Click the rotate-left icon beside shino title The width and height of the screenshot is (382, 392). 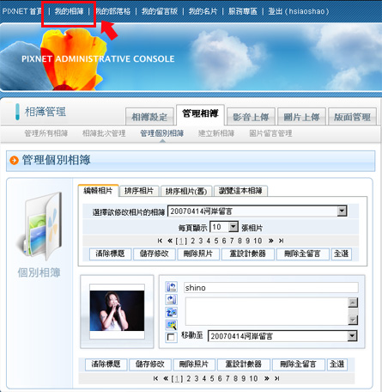(x=172, y=287)
